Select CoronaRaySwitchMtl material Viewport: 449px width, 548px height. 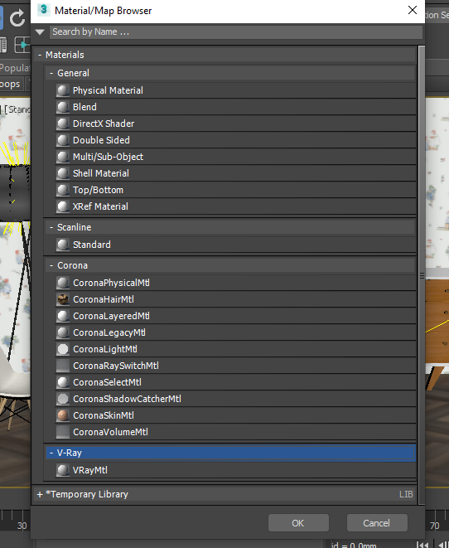(235, 366)
